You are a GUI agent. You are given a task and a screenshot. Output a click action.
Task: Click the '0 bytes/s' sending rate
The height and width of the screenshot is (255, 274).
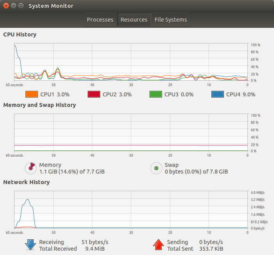pyautogui.click(x=211, y=242)
